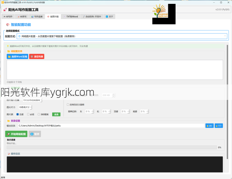Click the icon beside 操作日志
Screen dimensions: 232x179
[9, 154]
